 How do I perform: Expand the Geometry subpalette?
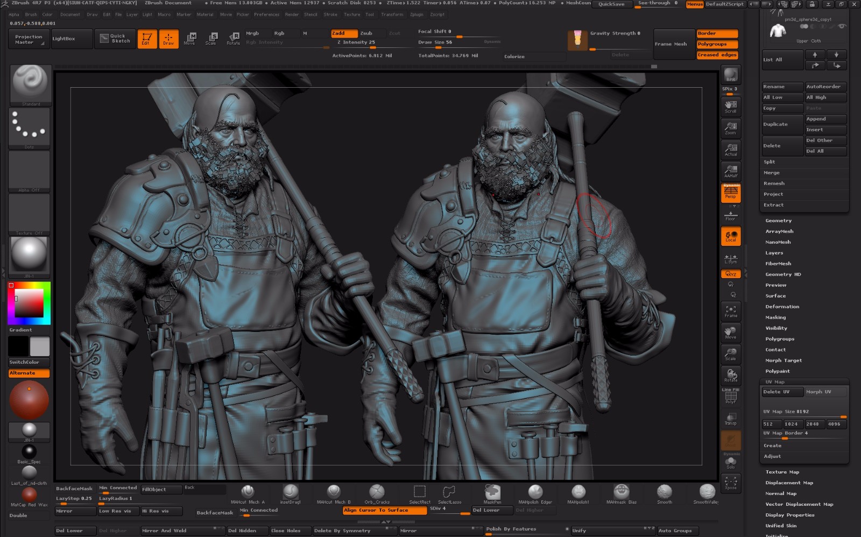tap(778, 221)
